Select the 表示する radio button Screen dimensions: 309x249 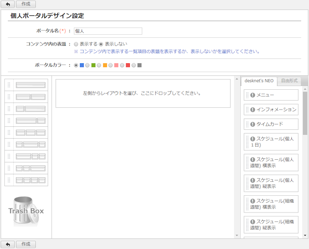76,44
